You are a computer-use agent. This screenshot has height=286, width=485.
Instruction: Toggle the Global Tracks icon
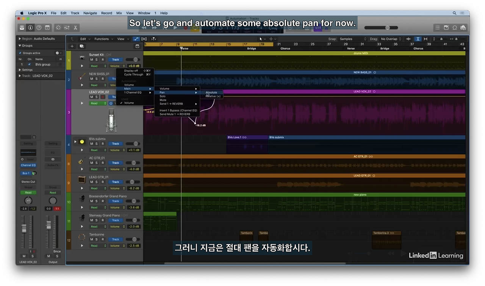click(x=137, y=46)
